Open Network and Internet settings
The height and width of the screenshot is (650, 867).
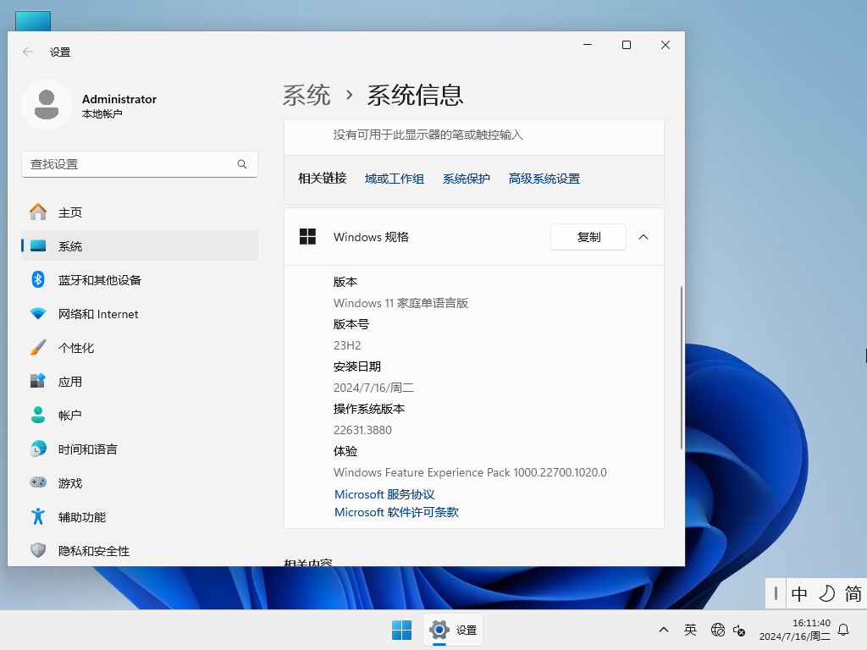click(97, 313)
